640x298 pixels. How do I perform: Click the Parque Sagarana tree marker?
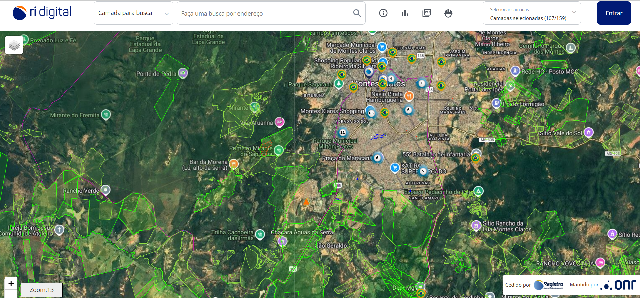[339, 83]
